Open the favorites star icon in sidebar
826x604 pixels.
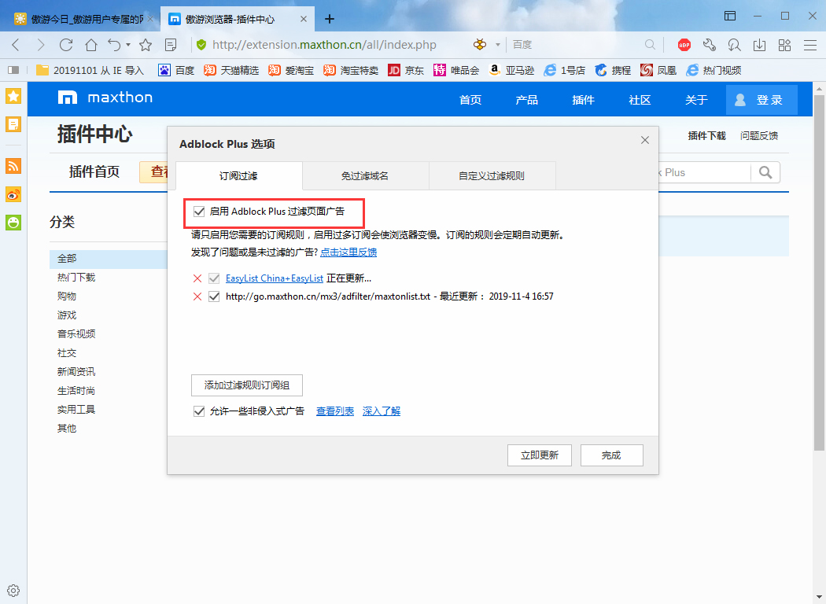[x=13, y=96]
